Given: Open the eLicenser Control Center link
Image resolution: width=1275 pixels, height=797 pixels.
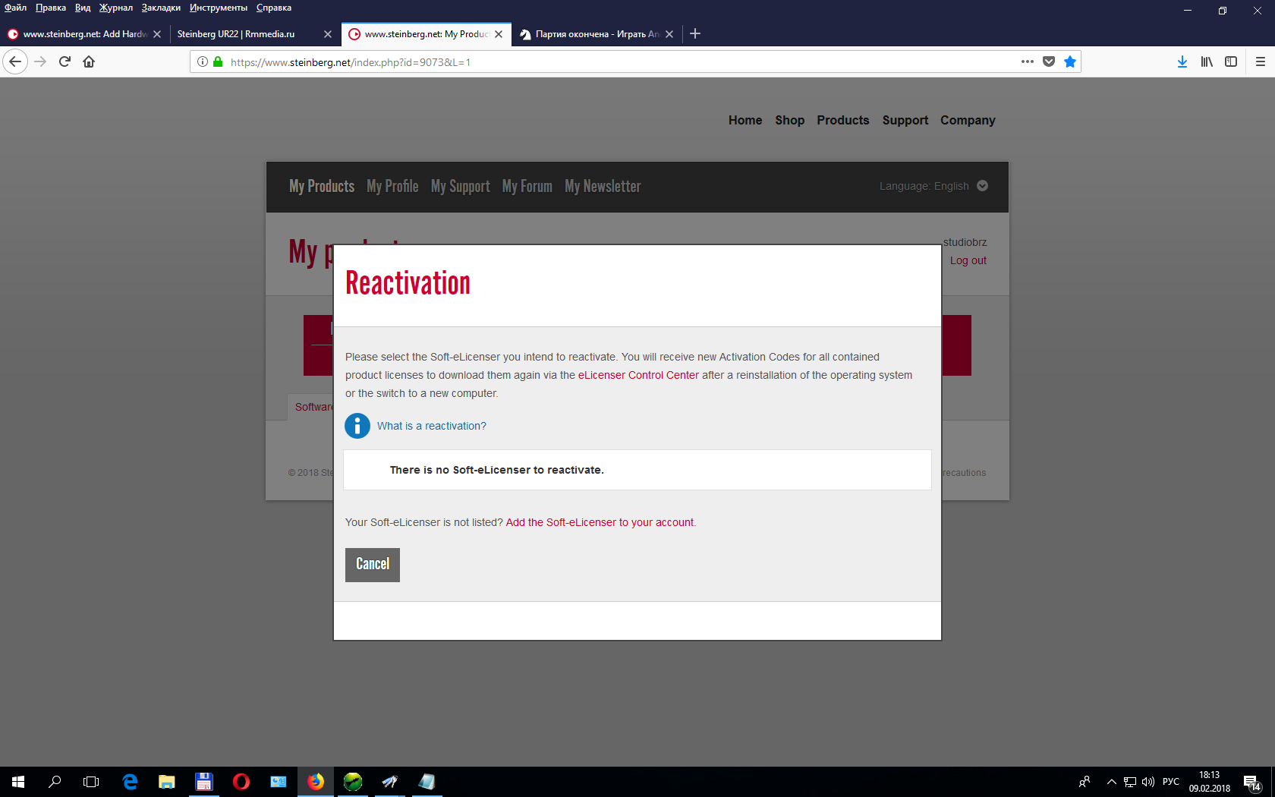Looking at the screenshot, I should click(x=638, y=375).
